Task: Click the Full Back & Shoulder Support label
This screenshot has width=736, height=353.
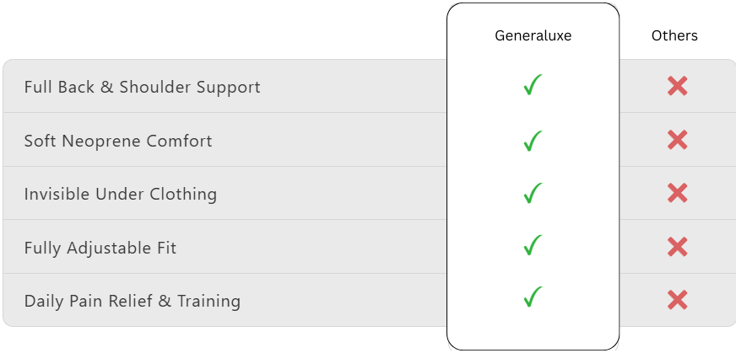Action: click(x=143, y=87)
